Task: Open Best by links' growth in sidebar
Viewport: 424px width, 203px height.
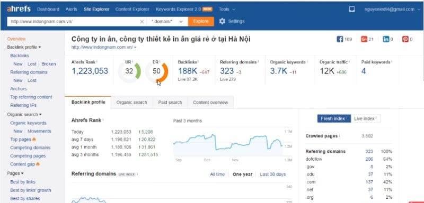Action: click(31, 190)
